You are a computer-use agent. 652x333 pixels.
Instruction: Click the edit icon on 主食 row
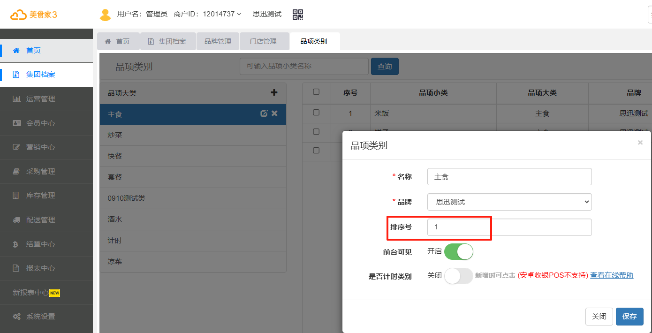tap(264, 114)
